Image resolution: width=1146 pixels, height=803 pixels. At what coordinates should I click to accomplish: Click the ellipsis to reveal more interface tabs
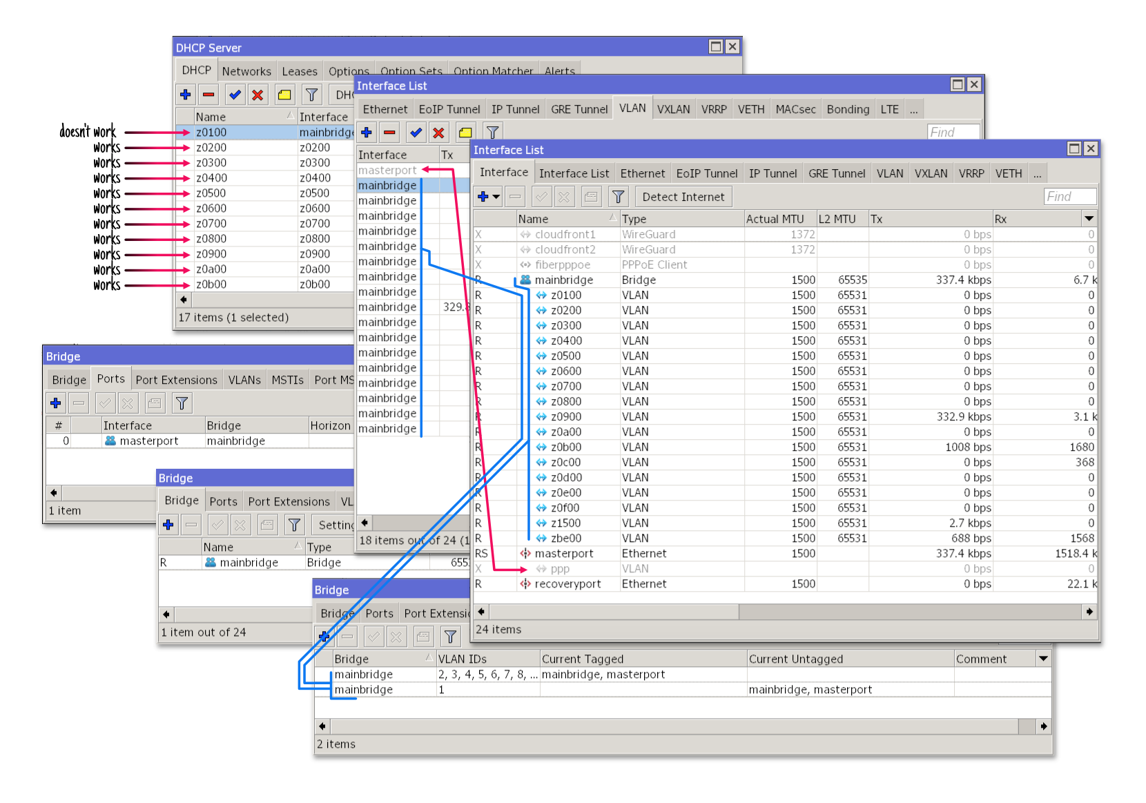tap(1038, 173)
